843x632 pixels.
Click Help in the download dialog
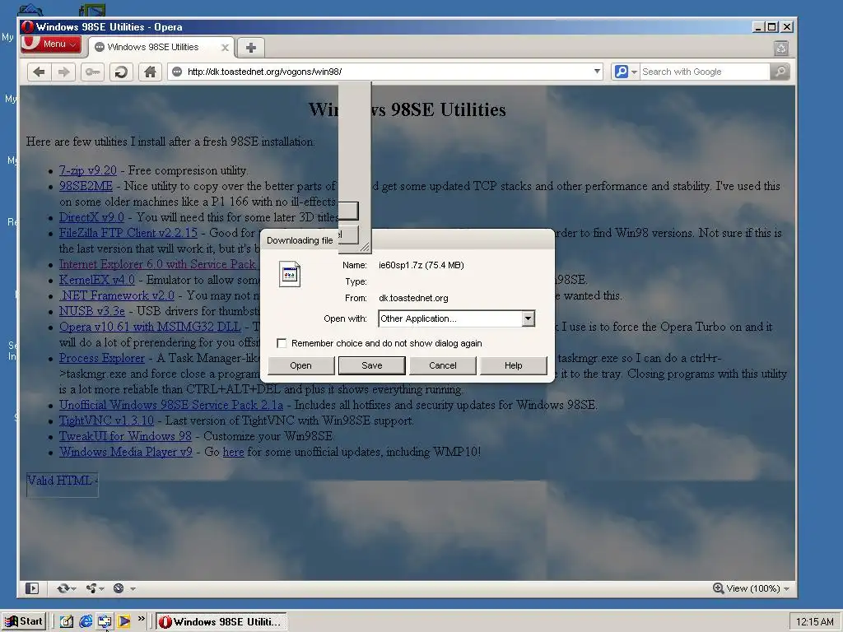pyautogui.click(x=514, y=365)
